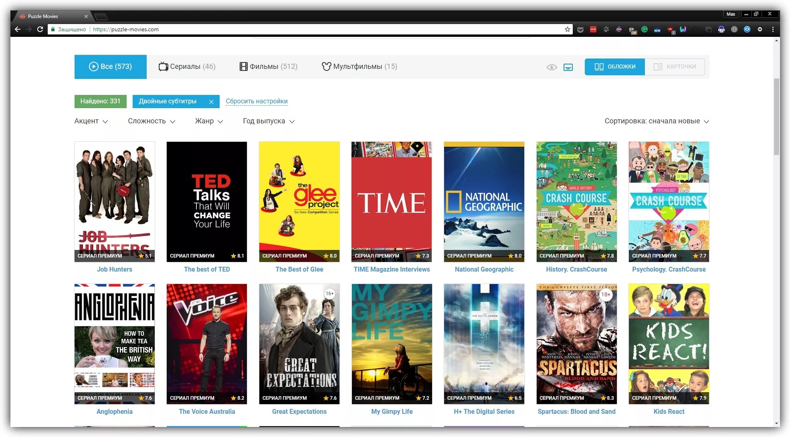Select Обложки cover view mode
Screen dimensions: 790x437
click(x=614, y=66)
